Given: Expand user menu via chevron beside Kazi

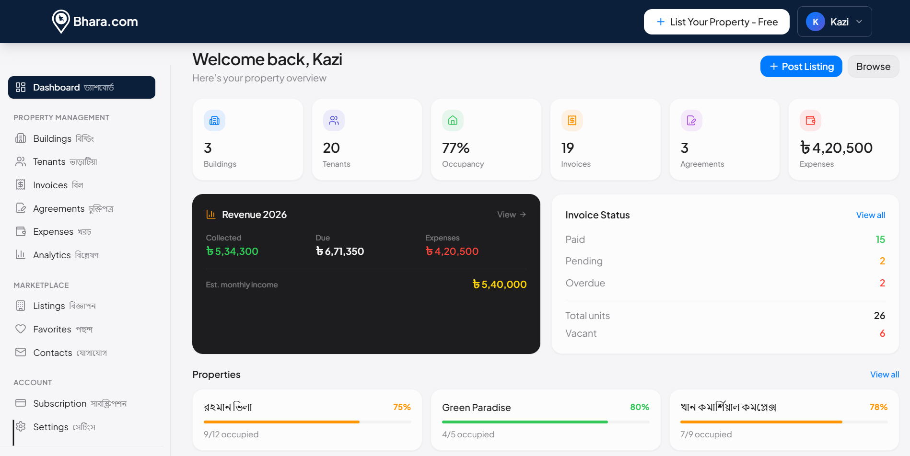Looking at the screenshot, I should coord(859,22).
